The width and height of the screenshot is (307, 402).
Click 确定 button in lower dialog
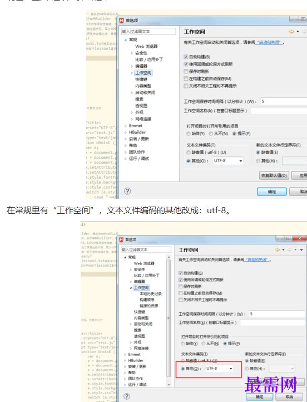point(259,396)
